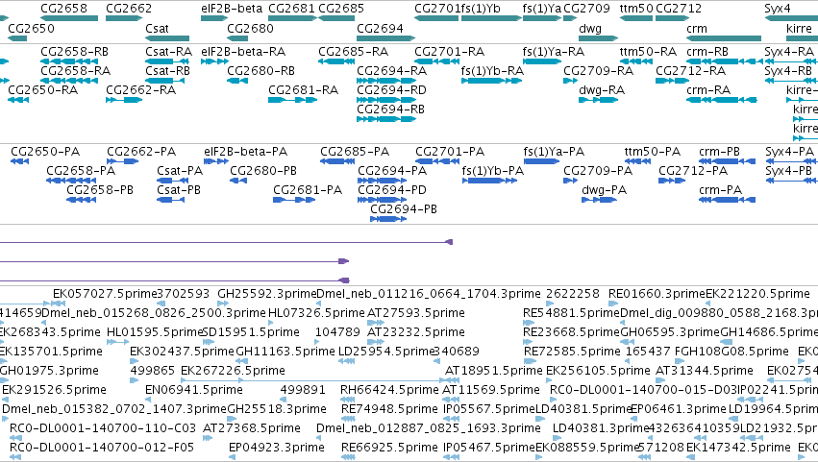Select transcript label Syx4-RB

(788, 71)
